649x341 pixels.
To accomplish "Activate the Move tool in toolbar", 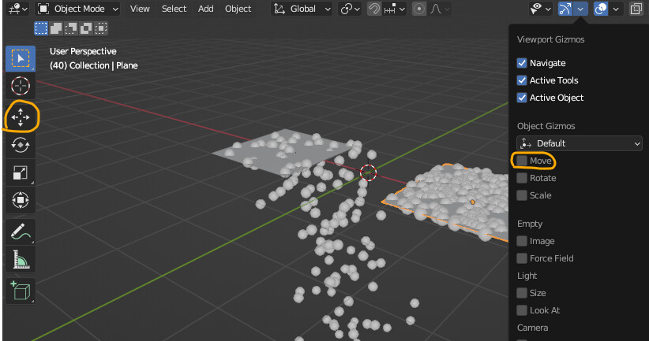I will coord(21,117).
